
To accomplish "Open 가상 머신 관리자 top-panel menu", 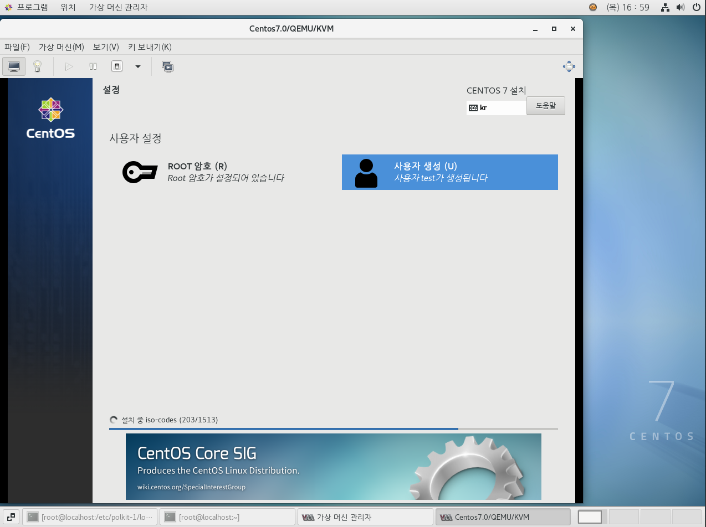I will coord(119,7).
